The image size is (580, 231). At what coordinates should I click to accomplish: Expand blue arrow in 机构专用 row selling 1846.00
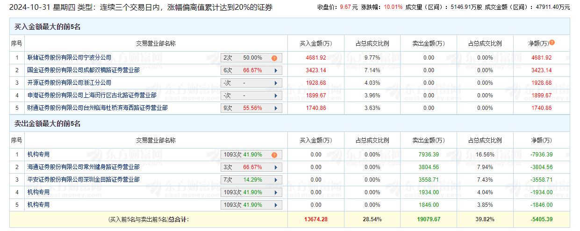coord(276,205)
